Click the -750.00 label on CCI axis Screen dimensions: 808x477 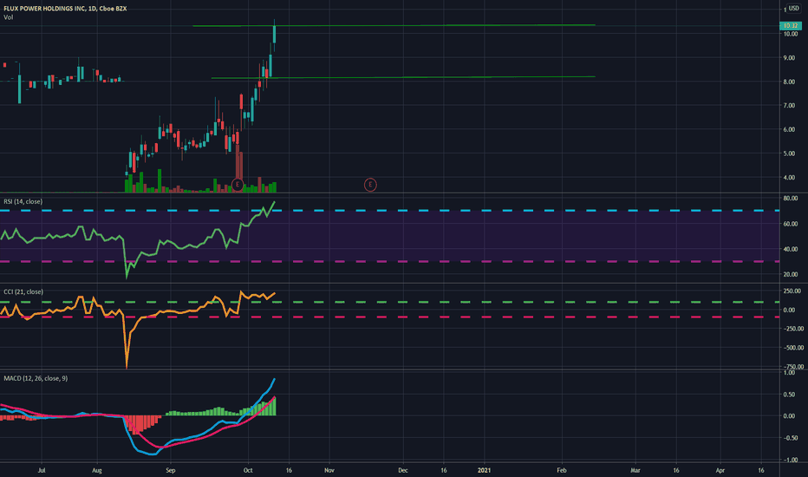pos(792,367)
